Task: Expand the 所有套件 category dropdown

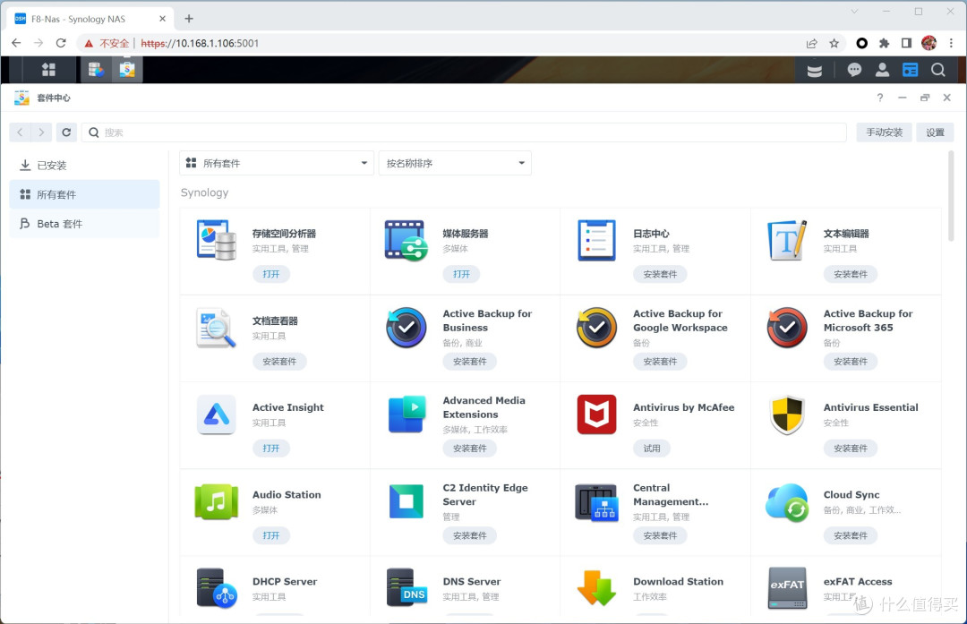Action: (277, 163)
